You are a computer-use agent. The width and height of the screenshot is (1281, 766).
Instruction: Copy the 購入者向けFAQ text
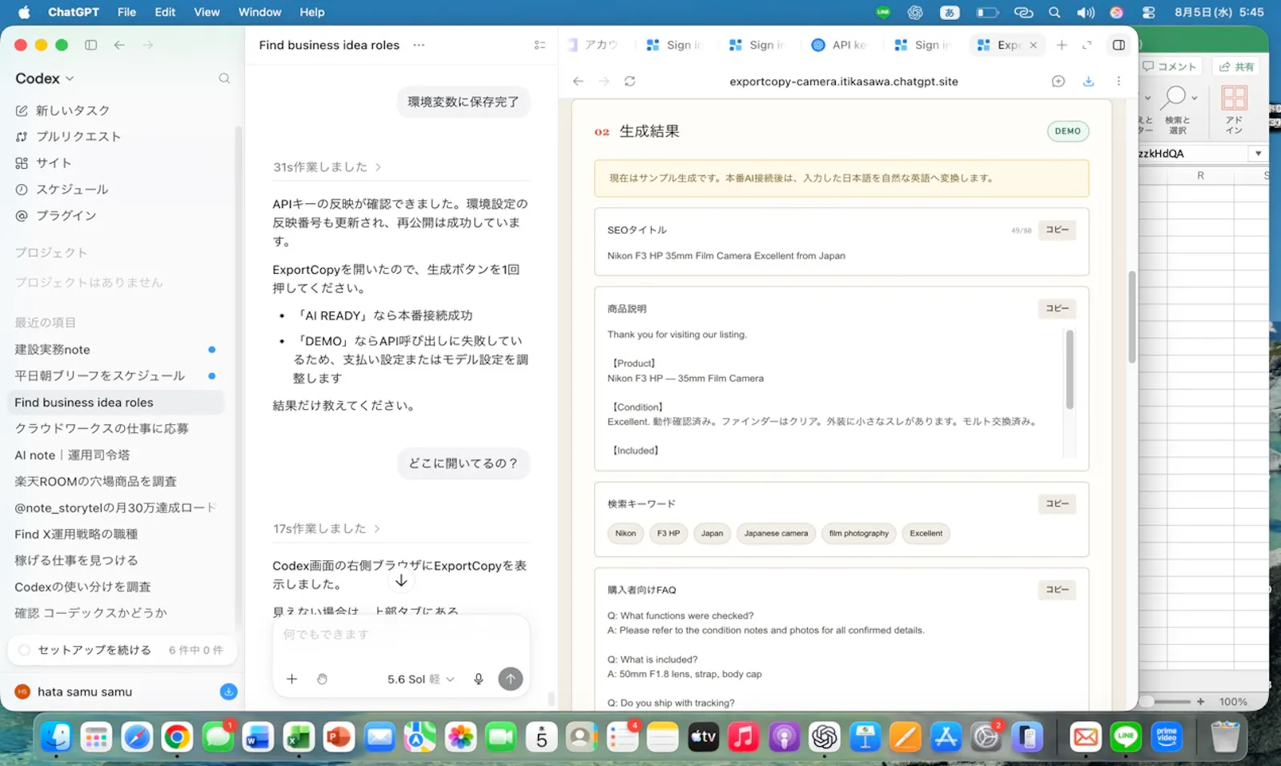click(x=1057, y=590)
